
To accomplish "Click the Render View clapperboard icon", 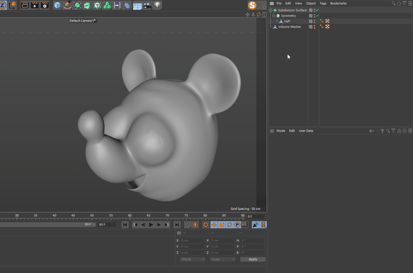I will pos(25,5).
